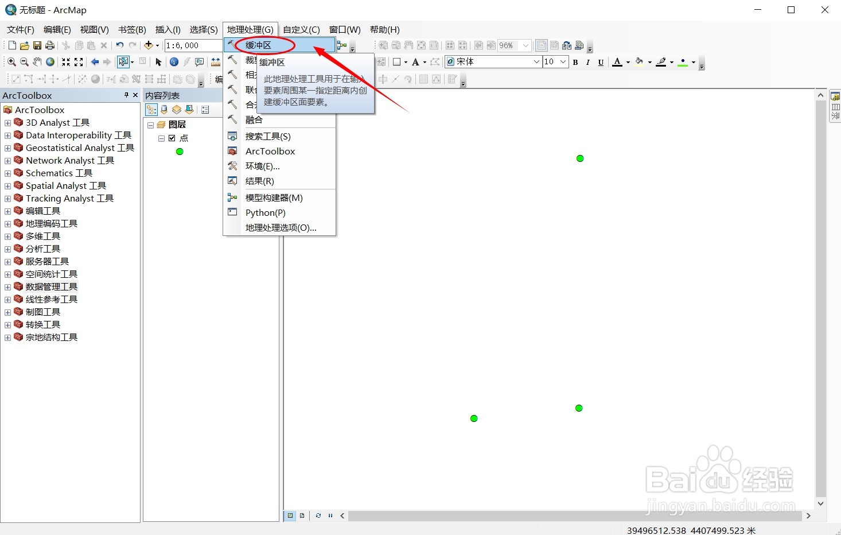Open the HTML Popup tool
Screen dimensions: 841x535
coord(200,62)
